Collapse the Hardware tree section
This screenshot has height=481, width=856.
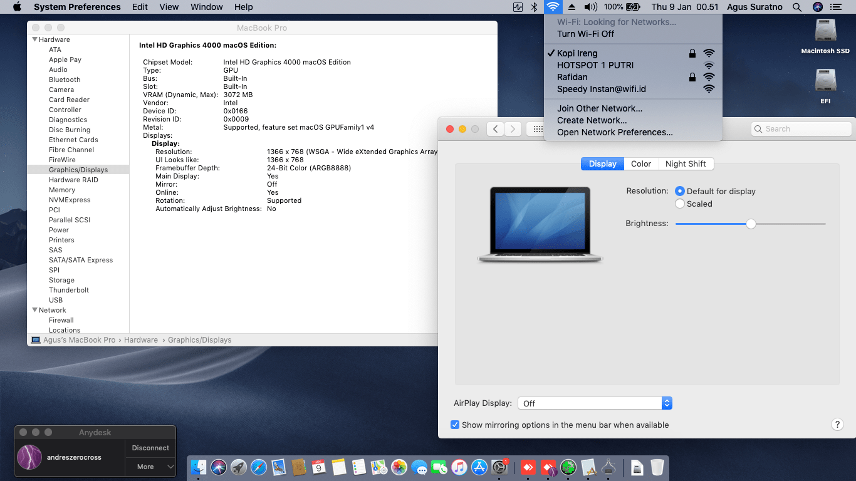pos(35,39)
